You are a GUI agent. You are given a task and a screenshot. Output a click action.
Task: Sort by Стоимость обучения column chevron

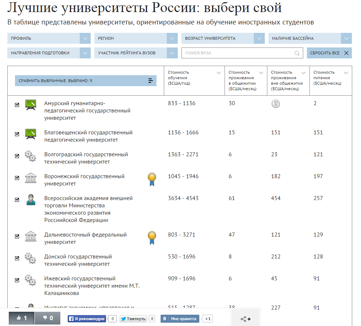219,73
